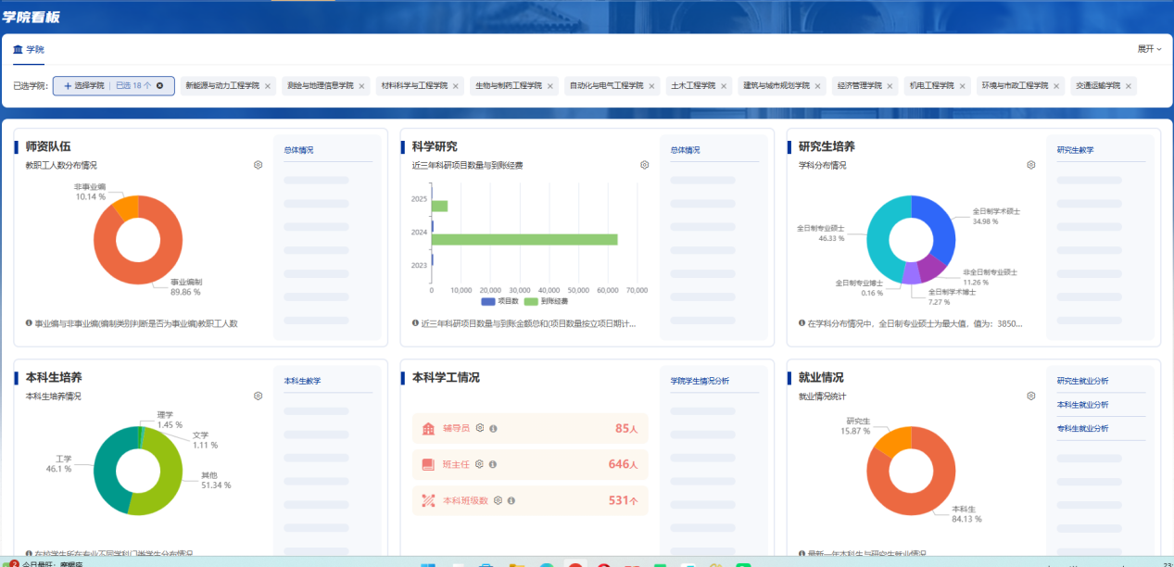Screen dimensions: 1174x567
Task: Open 学科分布情况 chart settings gear
Action: [1030, 165]
